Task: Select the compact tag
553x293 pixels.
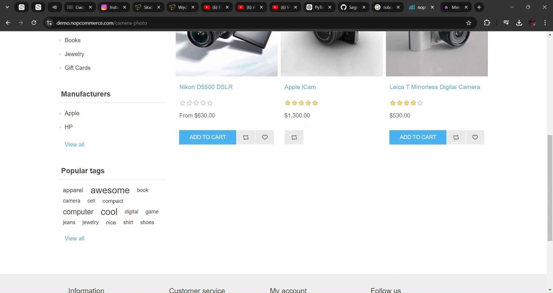Action: [x=113, y=201]
